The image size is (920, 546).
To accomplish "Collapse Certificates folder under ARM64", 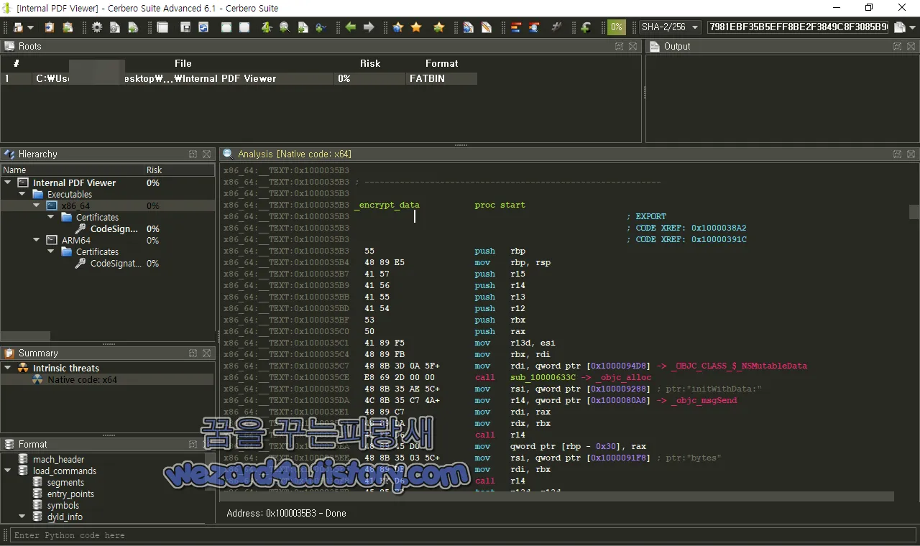I will pyautogui.click(x=51, y=251).
